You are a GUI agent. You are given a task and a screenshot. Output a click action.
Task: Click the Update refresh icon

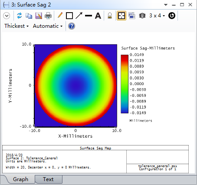click(x=20, y=16)
